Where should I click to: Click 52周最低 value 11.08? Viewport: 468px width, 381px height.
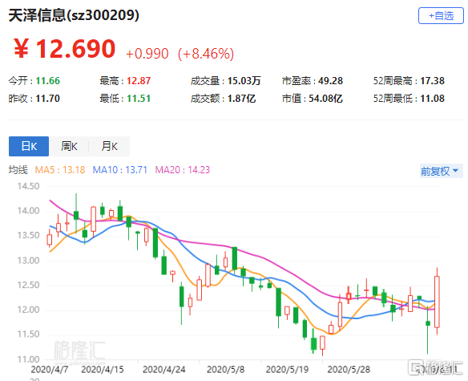(x=432, y=99)
